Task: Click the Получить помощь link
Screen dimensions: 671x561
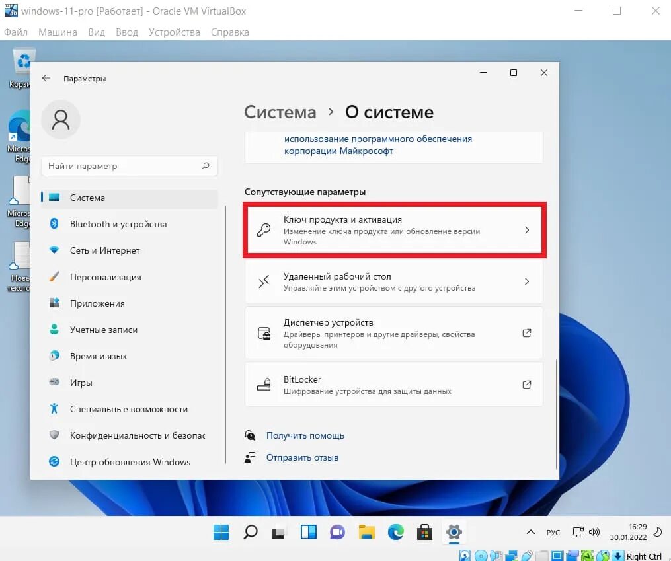Action: click(x=305, y=435)
